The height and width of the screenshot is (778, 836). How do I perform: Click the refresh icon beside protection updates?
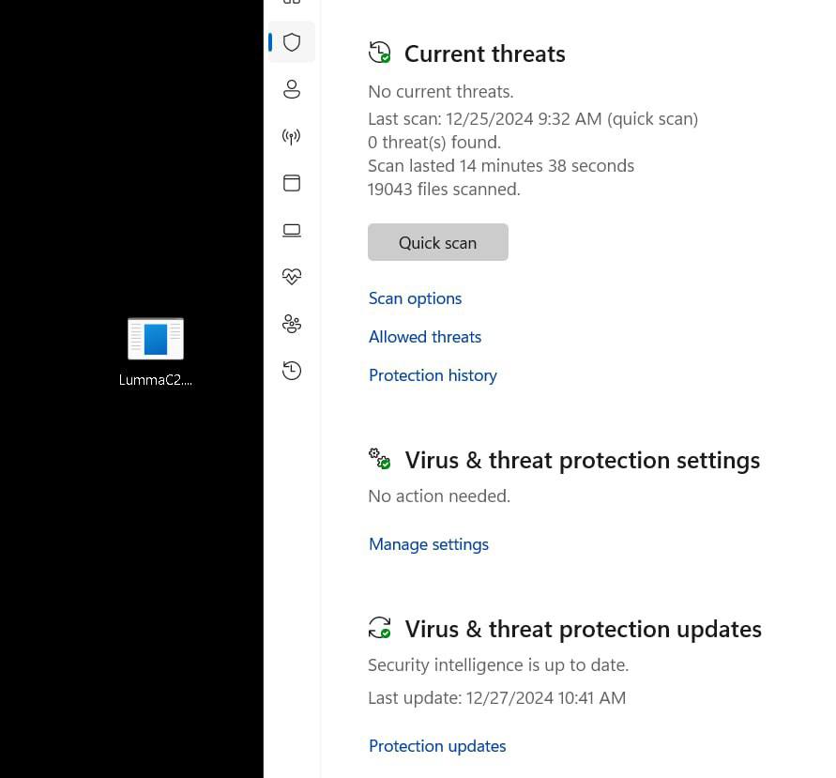(379, 627)
